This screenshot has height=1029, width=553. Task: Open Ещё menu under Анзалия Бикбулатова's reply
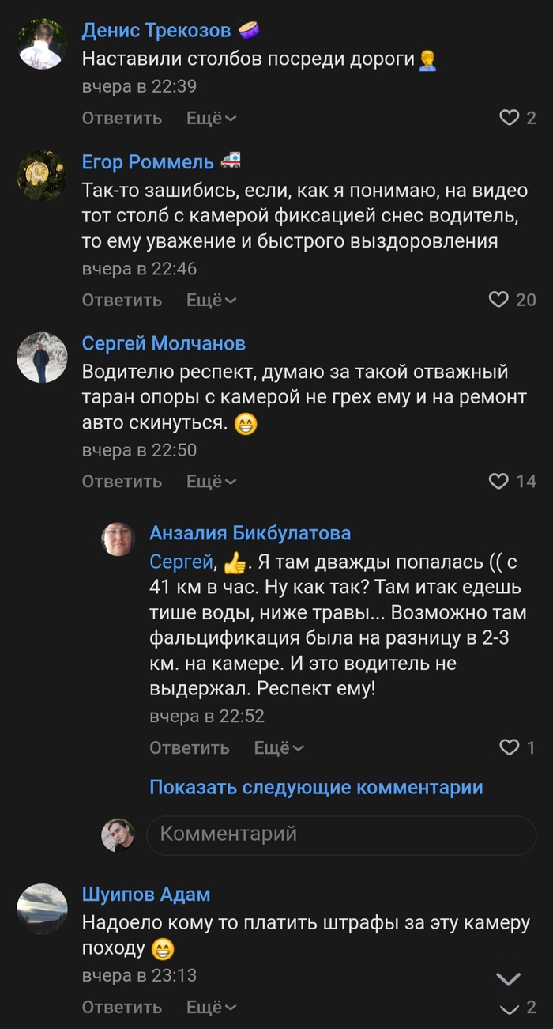pyautogui.click(x=279, y=747)
